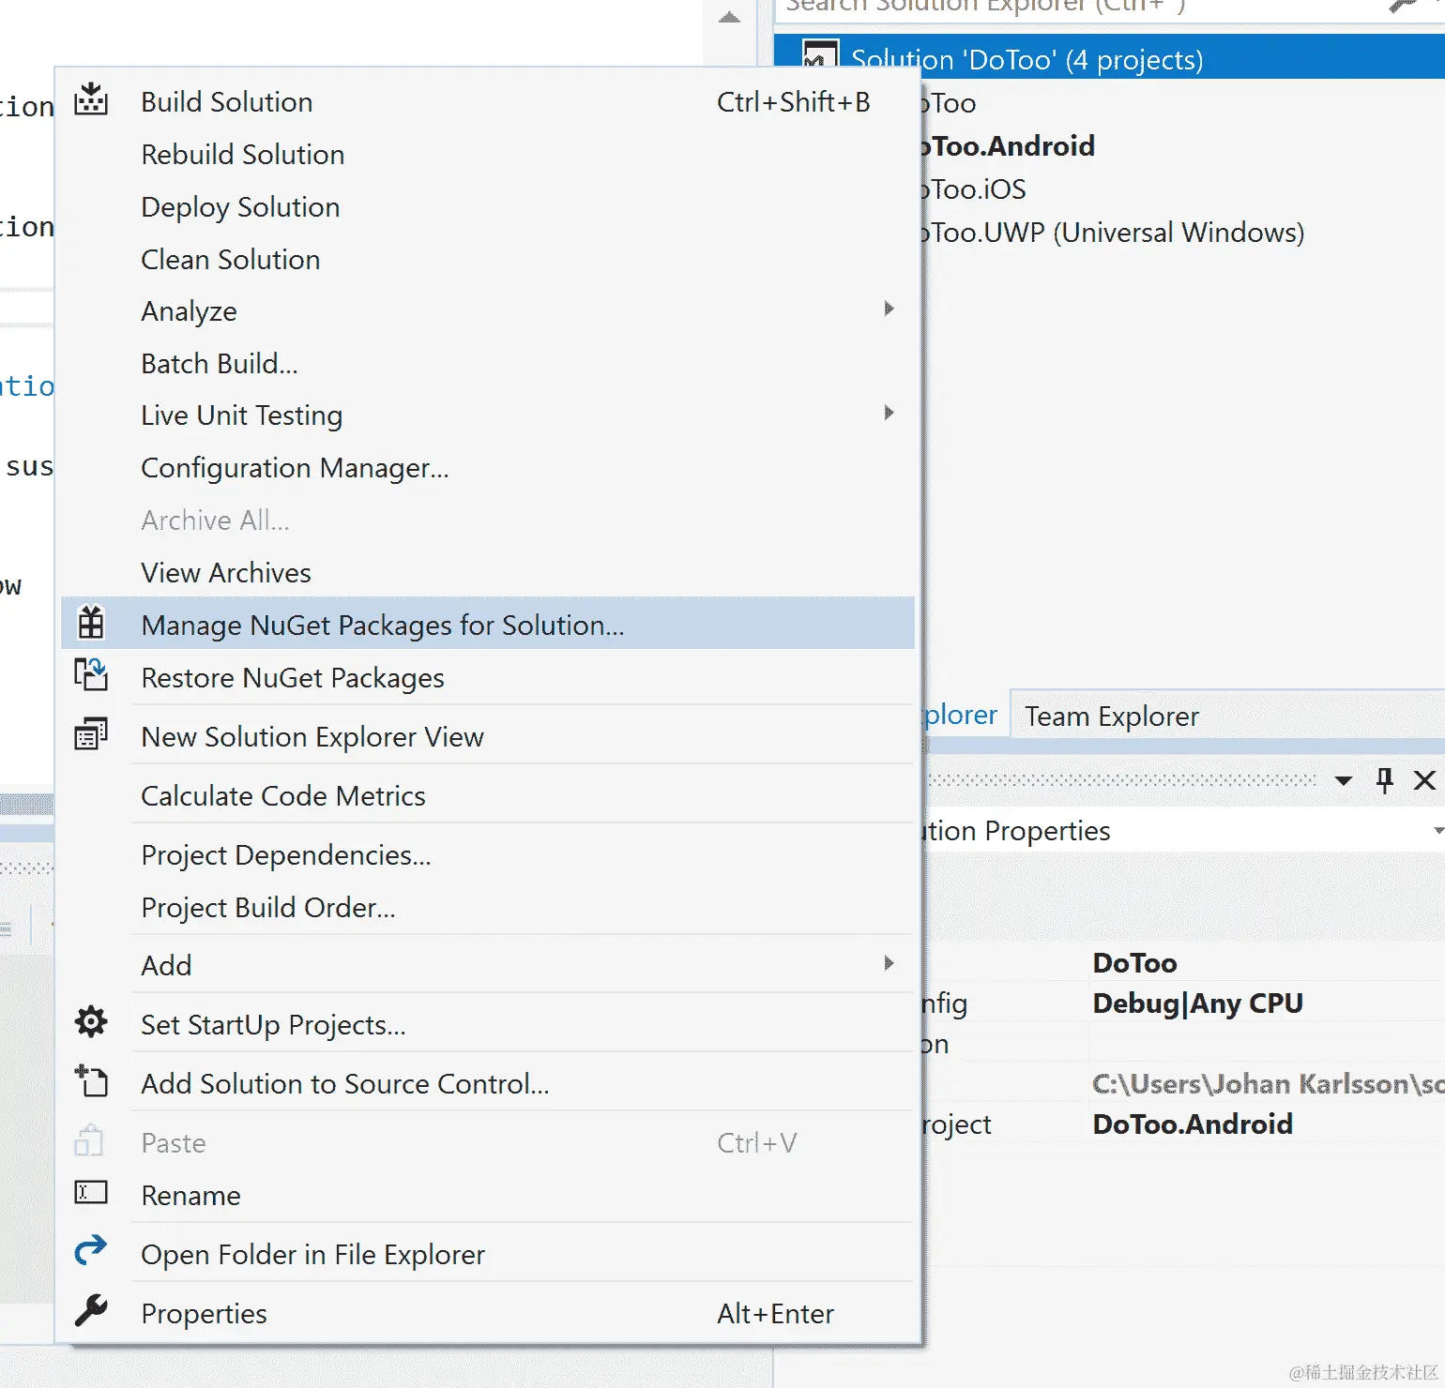Screen dimensions: 1445x1388
Task: Click the Properties wrench icon
Action: click(x=91, y=1311)
